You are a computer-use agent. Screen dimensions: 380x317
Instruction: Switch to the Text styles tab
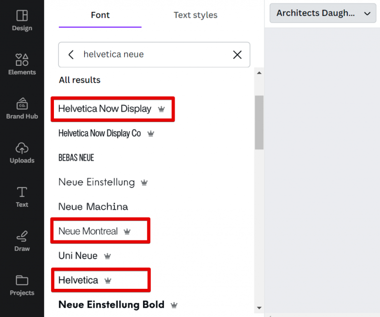[x=195, y=15]
